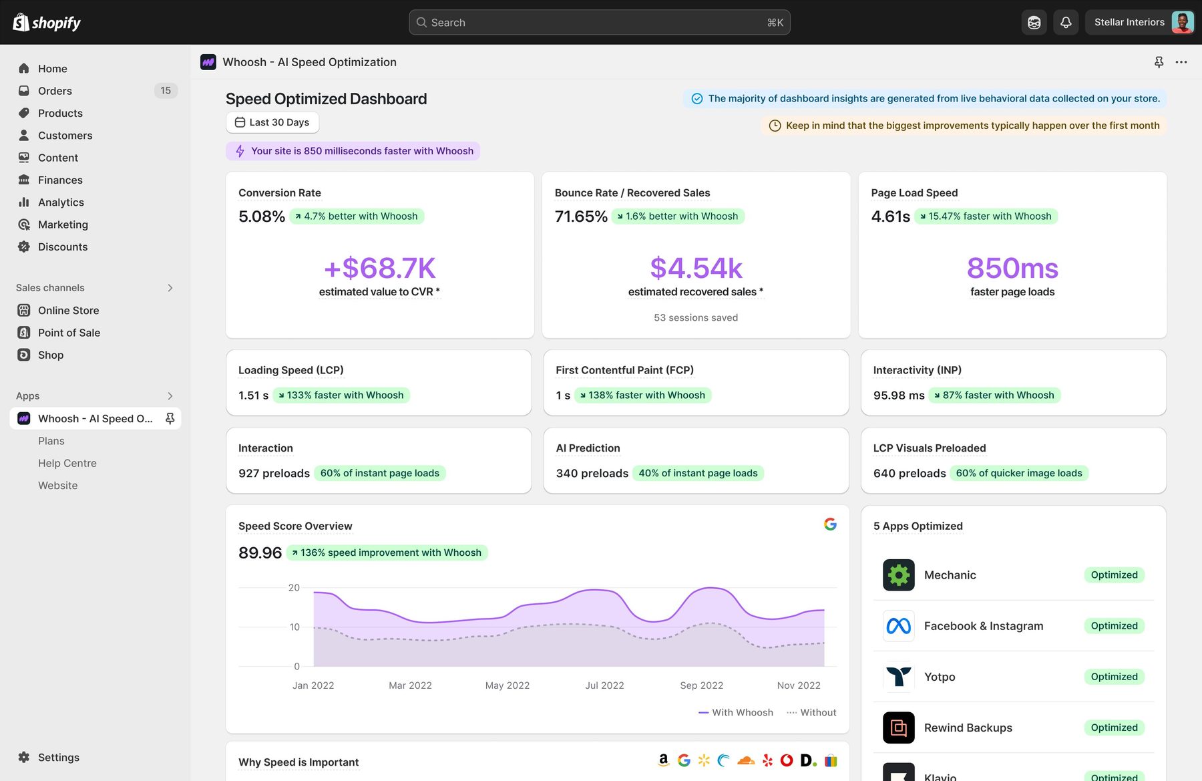Click the Google icon on Speed Score Overview

830,524
